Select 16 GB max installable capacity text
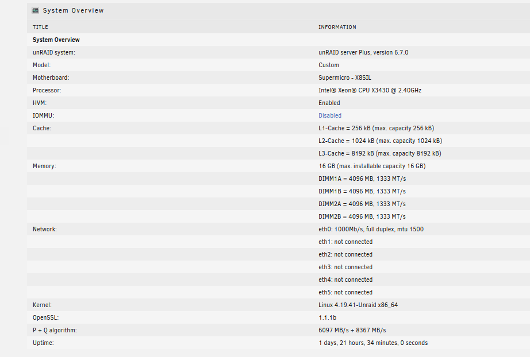Screen dimensions: 530x357 pos(372,166)
